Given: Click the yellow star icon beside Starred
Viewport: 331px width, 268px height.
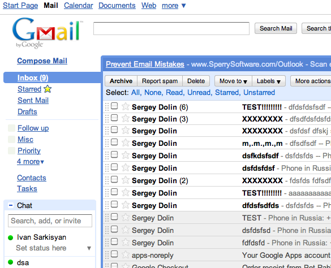Looking at the screenshot, I should pyautogui.click(x=48, y=89).
